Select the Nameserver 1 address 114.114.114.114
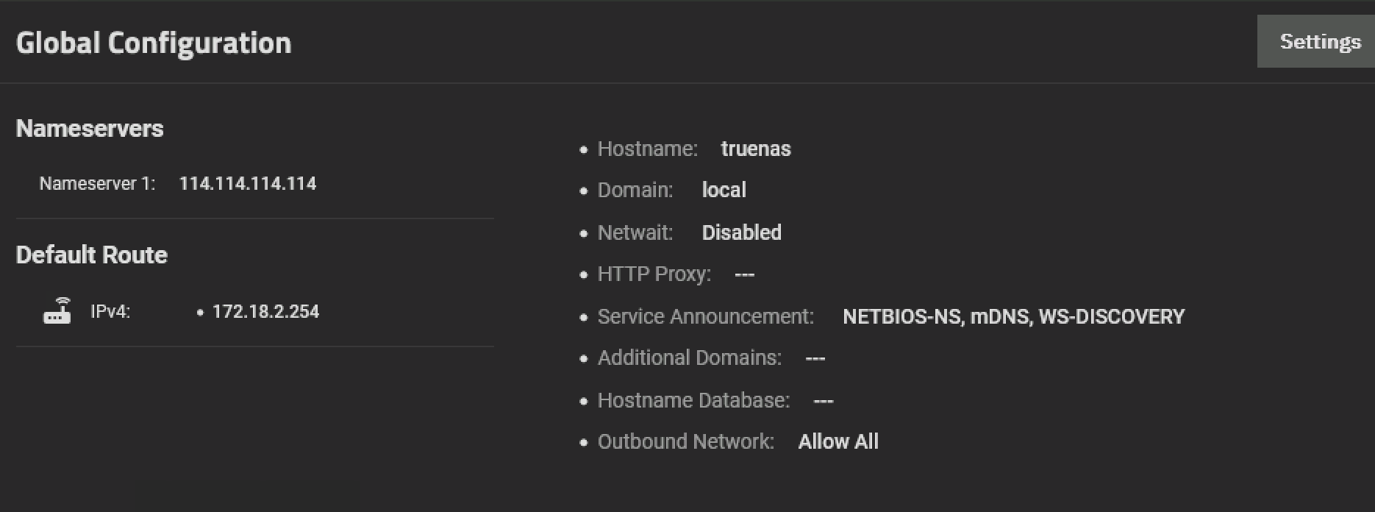 pos(248,184)
